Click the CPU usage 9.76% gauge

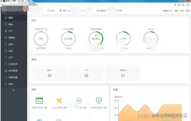[68, 39]
